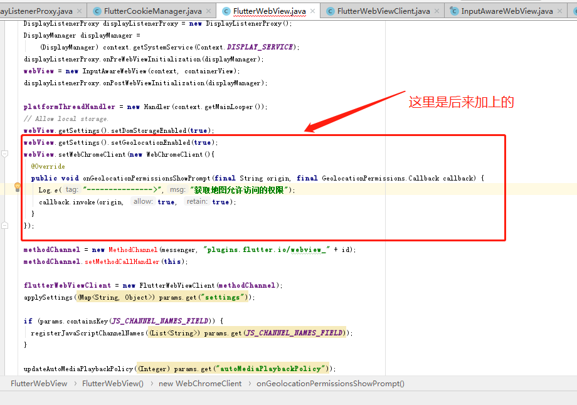This screenshot has width=577, height=405.
Task: Click getSystemService method call
Action: [162, 47]
